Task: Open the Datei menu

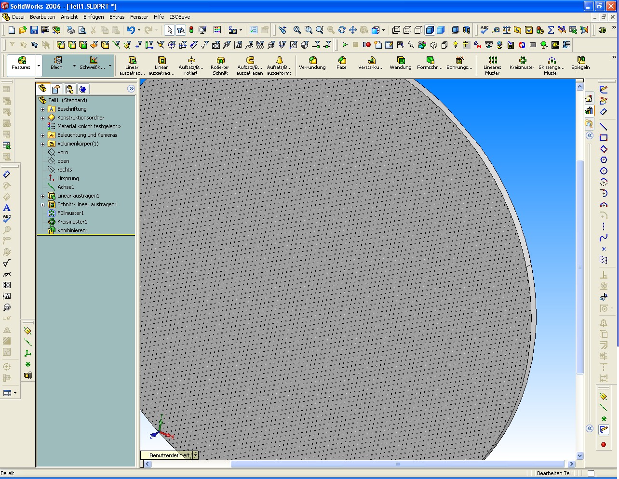Action: tap(18, 17)
